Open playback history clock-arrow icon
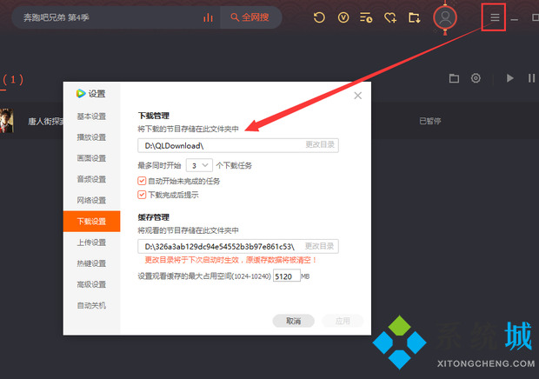This screenshot has width=539, height=379. click(x=319, y=17)
